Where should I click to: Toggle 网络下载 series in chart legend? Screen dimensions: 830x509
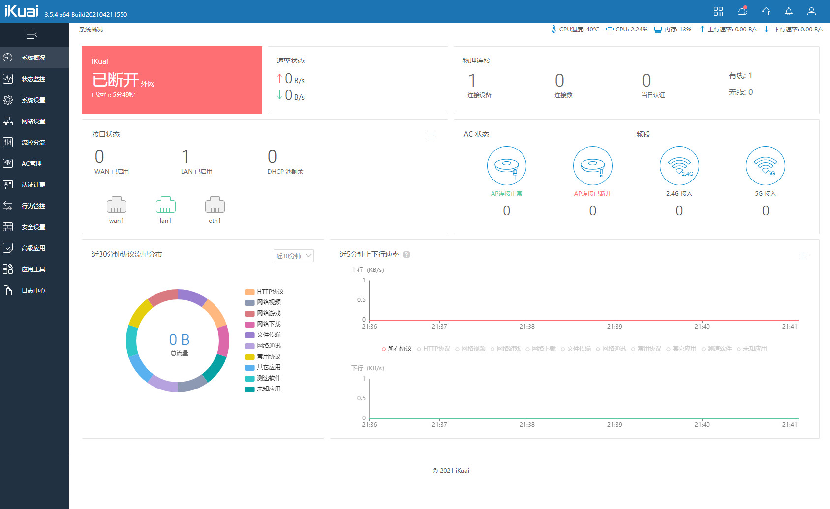[x=541, y=349]
